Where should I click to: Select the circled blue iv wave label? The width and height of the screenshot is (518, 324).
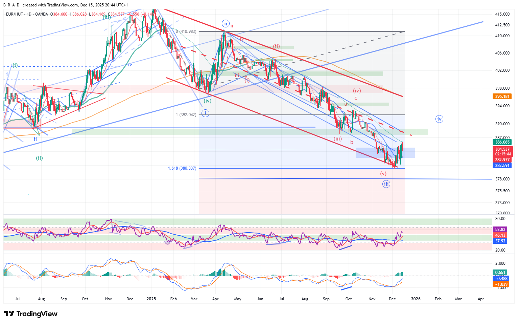pos(439,119)
